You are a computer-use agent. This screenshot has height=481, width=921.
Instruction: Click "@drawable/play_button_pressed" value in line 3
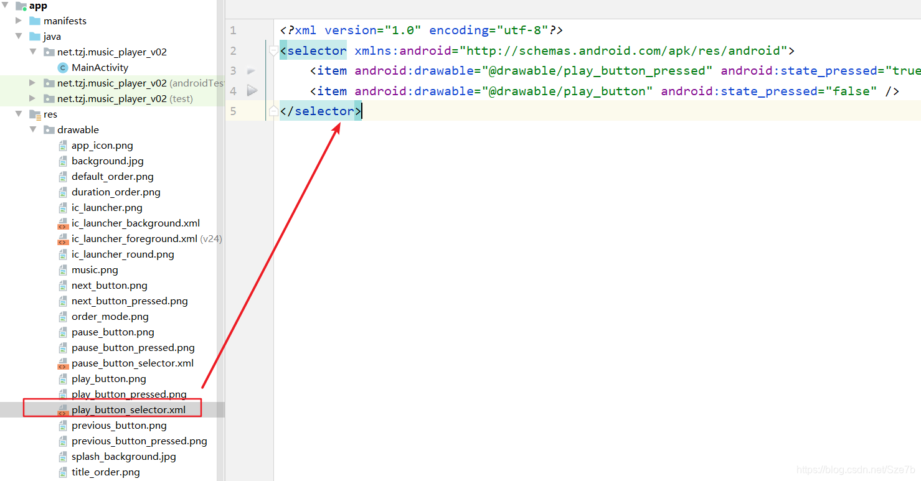(597, 71)
